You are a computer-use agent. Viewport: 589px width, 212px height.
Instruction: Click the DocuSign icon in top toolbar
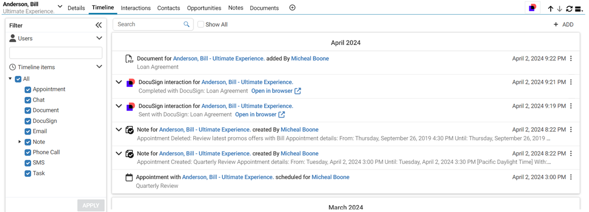(532, 8)
